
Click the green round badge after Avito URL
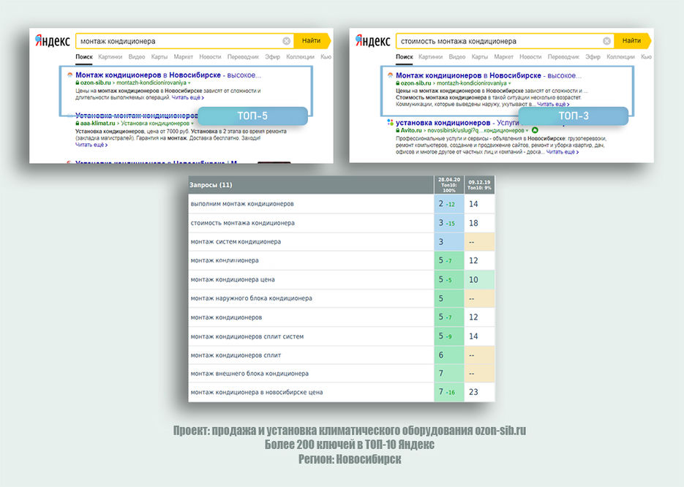coord(535,130)
